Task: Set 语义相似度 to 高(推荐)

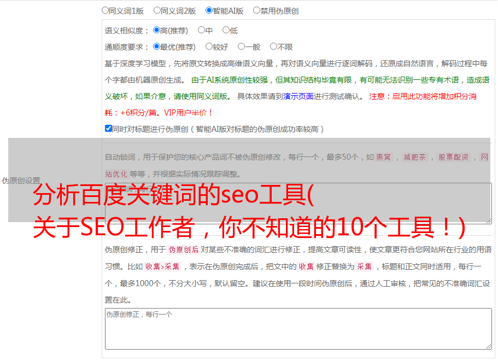Action: [156, 30]
